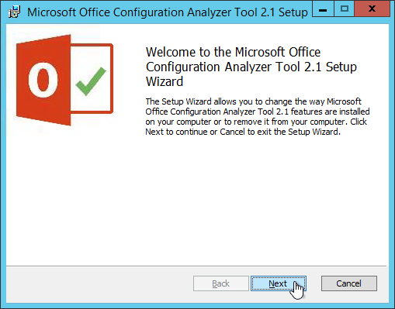Click the first line of the Setup Wizard description
Image resolution: width=395 pixels, height=309 pixels.
pyautogui.click(x=253, y=101)
